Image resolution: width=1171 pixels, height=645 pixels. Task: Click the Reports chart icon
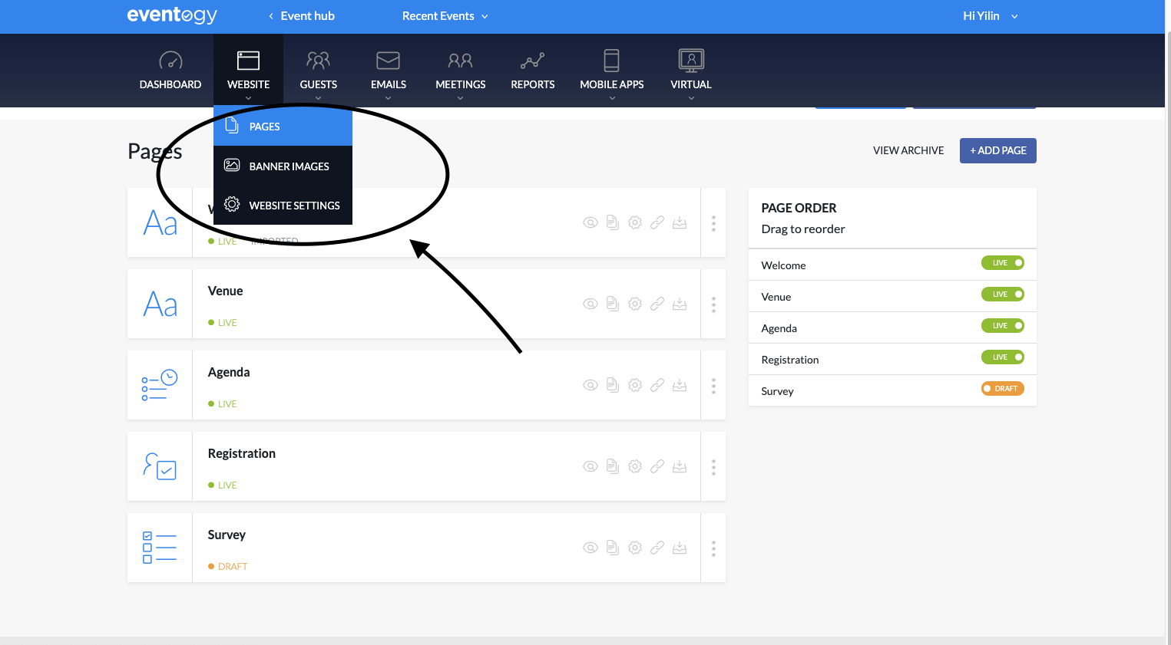pyautogui.click(x=532, y=61)
